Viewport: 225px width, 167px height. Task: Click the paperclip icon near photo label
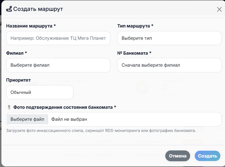pyautogui.click(x=9, y=107)
